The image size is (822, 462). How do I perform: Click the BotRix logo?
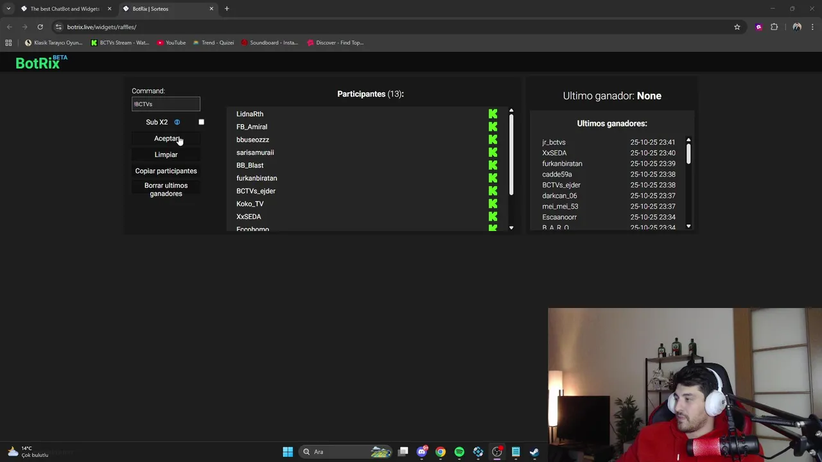tap(41, 62)
